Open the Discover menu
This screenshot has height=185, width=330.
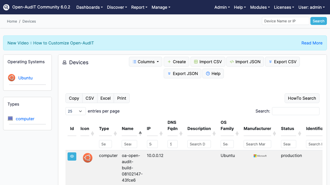[117, 7]
